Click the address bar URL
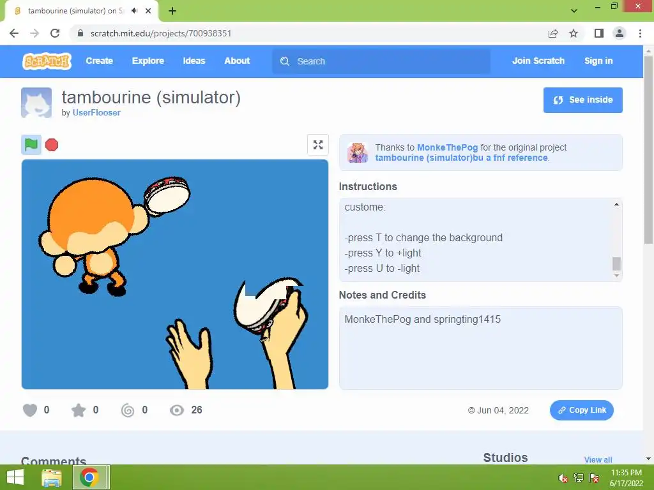Image resolution: width=654 pixels, height=490 pixels. click(161, 33)
